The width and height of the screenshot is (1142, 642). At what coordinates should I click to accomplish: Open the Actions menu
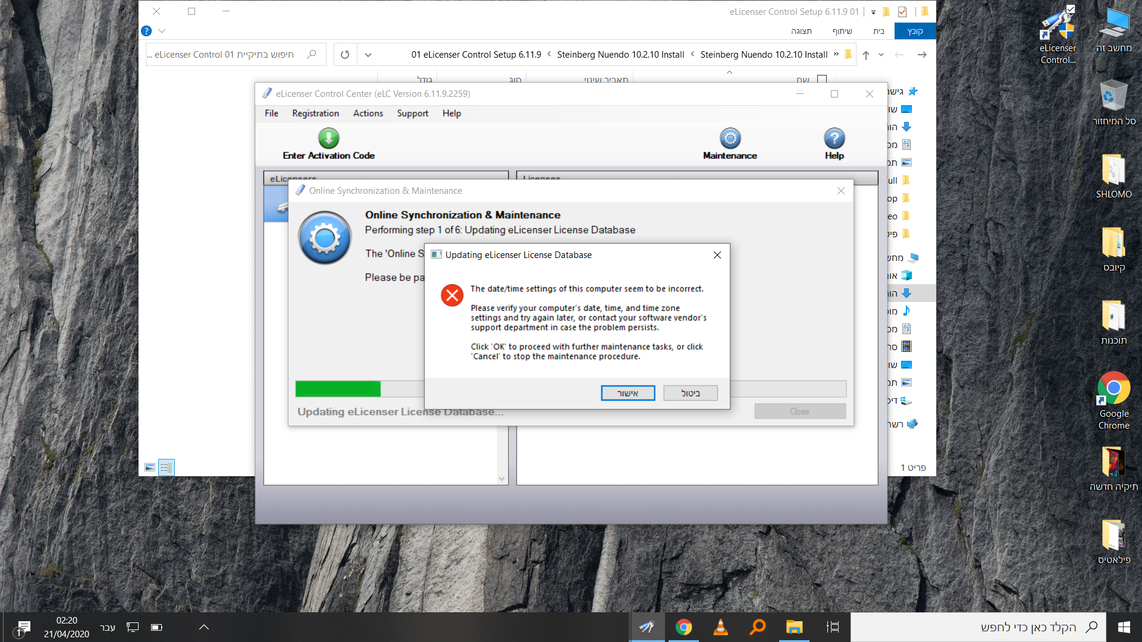pyautogui.click(x=368, y=113)
